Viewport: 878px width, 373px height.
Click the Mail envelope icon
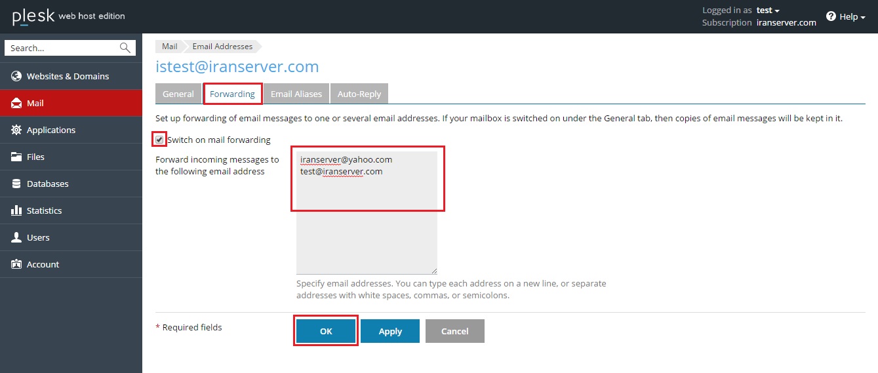[x=16, y=103]
